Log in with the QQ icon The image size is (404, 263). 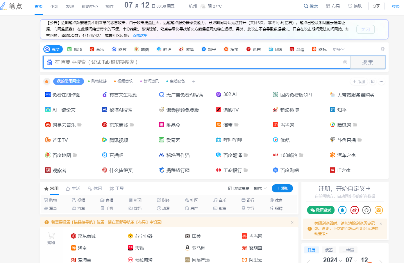(x=342, y=210)
